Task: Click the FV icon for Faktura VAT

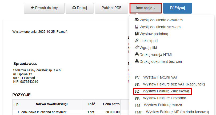Action: tap(137, 77)
